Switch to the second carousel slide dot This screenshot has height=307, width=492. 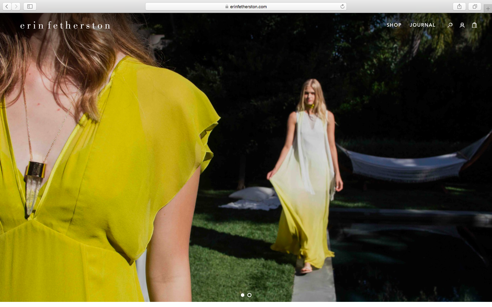point(249,295)
